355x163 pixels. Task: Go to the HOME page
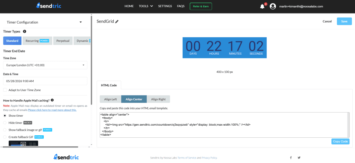[129, 6]
